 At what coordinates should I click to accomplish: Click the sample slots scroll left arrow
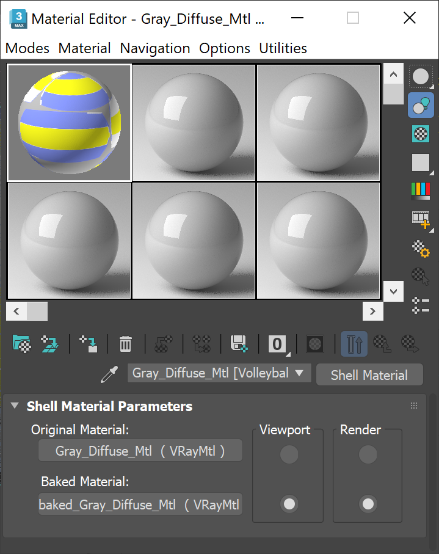click(x=16, y=312)
